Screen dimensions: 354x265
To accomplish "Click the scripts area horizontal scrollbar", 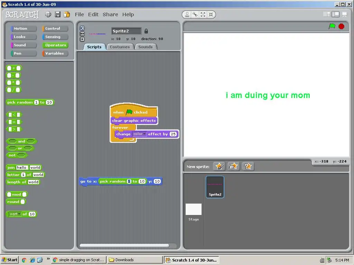I will [124, 246].
